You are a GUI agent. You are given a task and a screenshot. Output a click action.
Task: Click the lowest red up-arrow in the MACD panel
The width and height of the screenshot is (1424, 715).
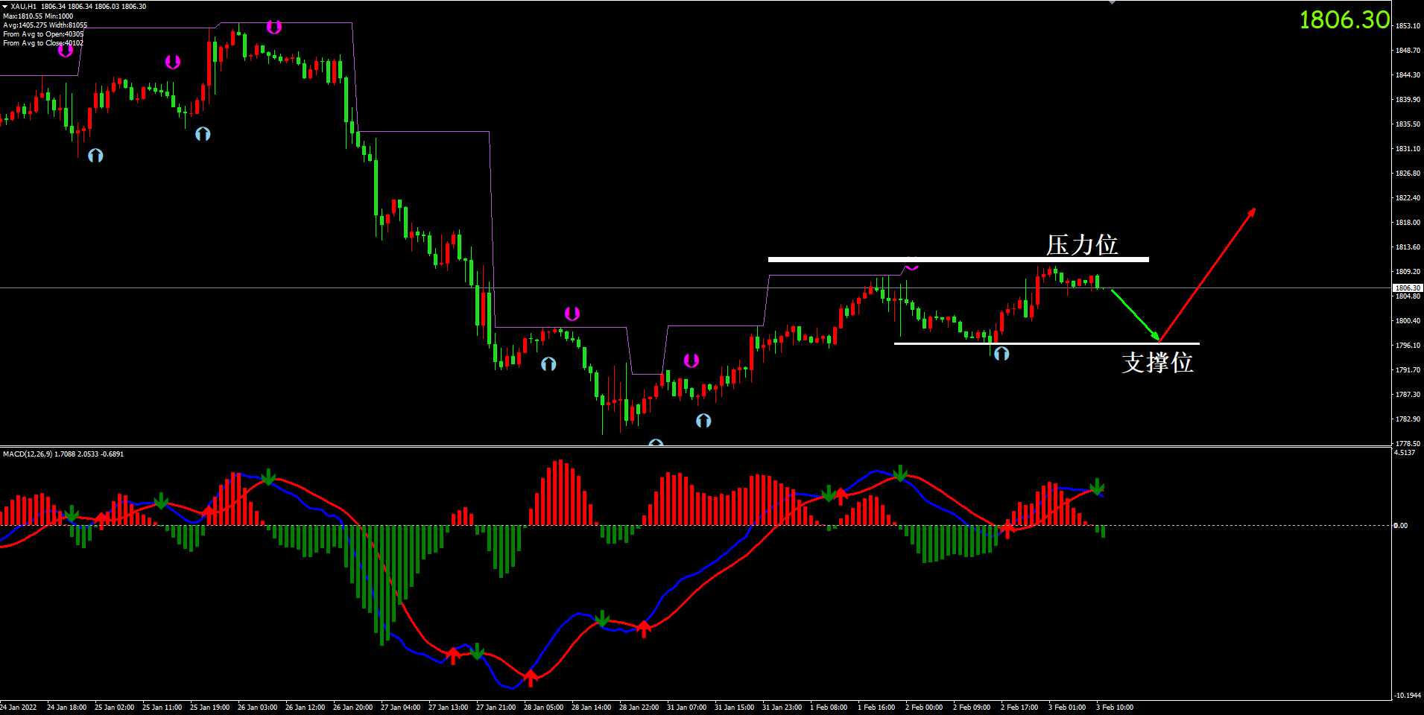[x=531, y=678]
